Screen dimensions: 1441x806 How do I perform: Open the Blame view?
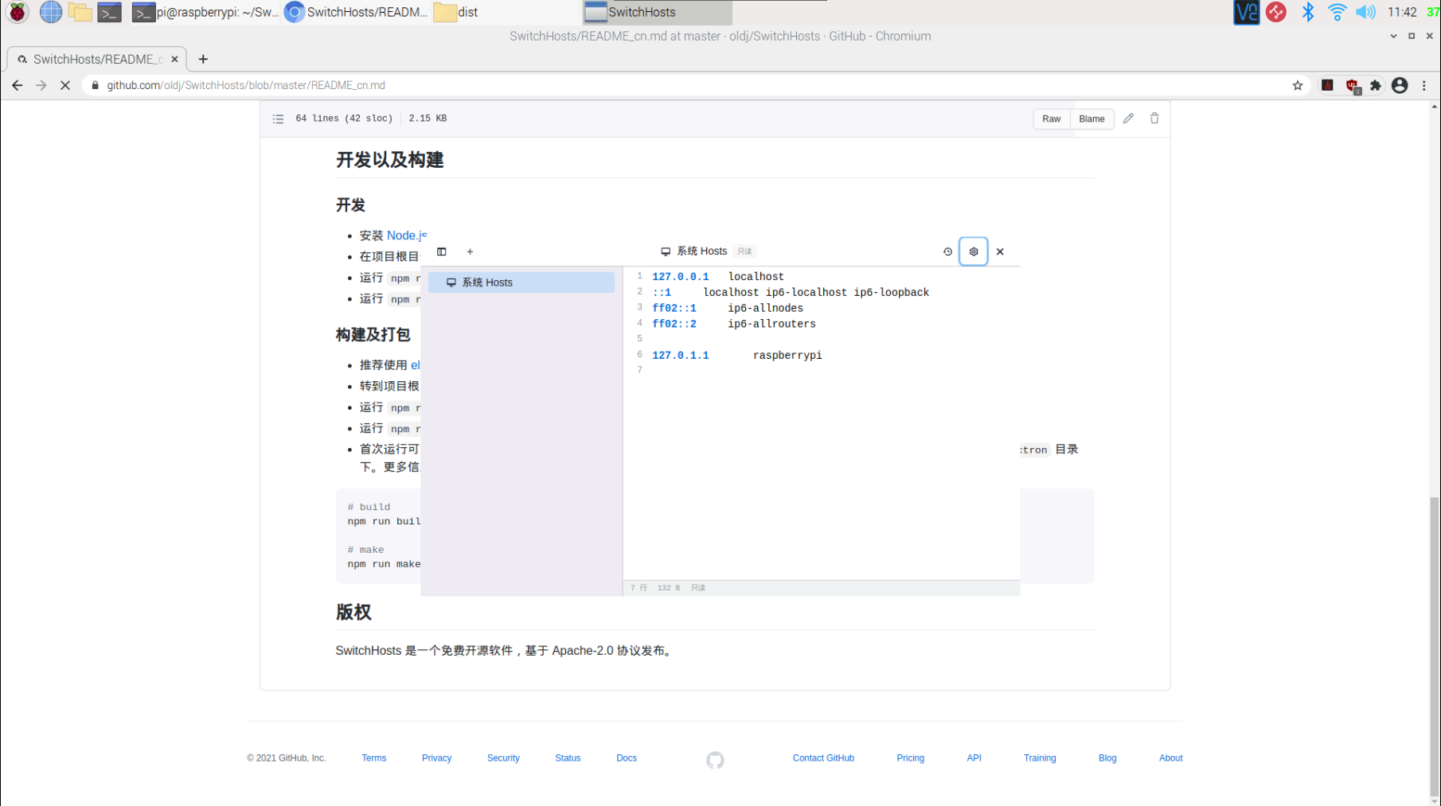coord(1091,119)
